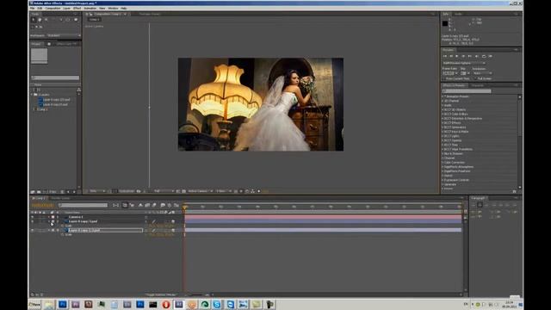The image size is (551, 310).
Task: Start RAM Preview with the rightmost Preview icon
Action: (x=490, y=56)
